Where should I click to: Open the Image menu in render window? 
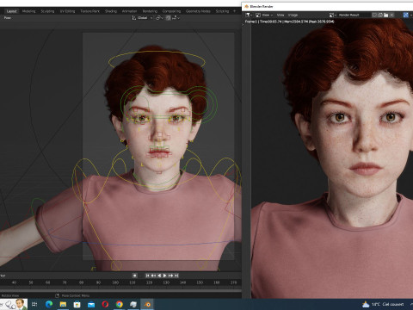[x=293, y=15]
